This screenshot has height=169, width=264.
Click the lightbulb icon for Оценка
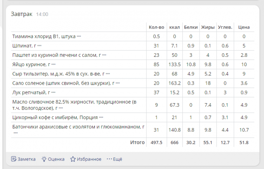click(44, 159)
